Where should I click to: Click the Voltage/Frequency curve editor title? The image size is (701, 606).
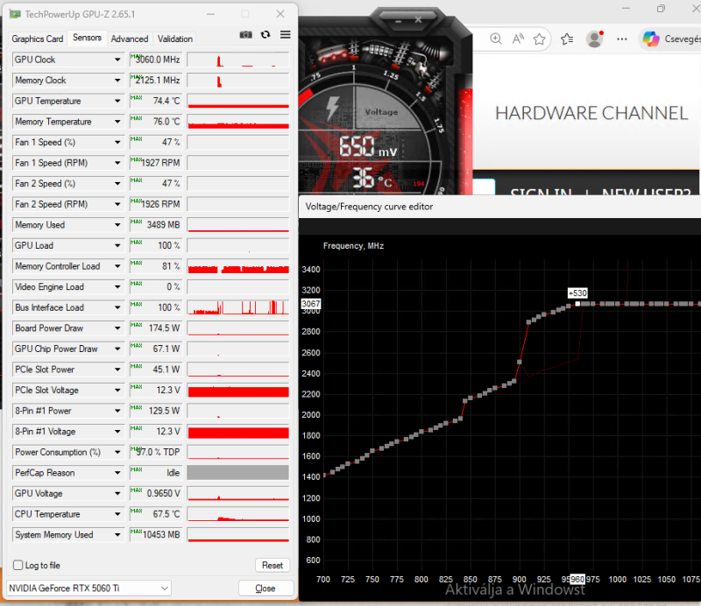(x=369, y=207)
